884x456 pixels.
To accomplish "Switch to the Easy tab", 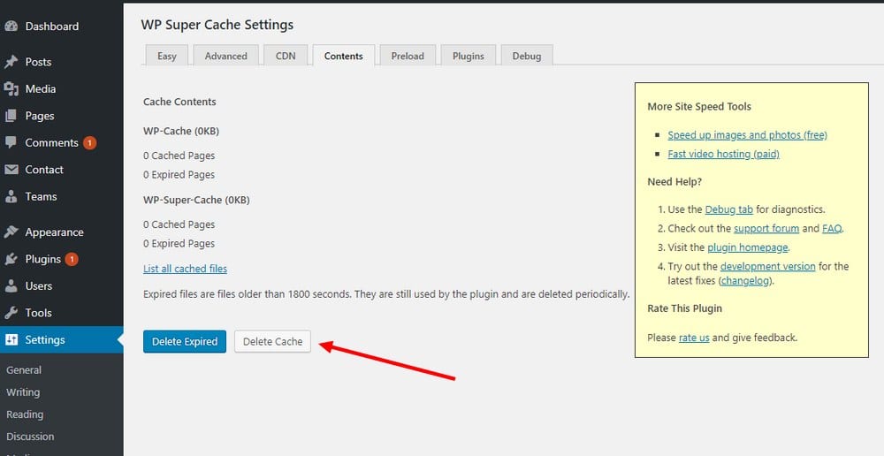I will point(167,56).
